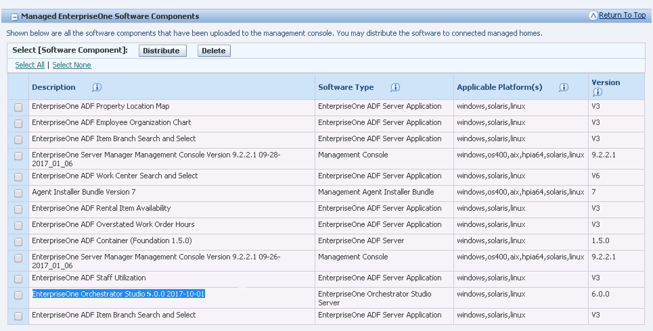
Task: Check the Agent Installer Bundle Version 7 row
Action: pos(18,193)
